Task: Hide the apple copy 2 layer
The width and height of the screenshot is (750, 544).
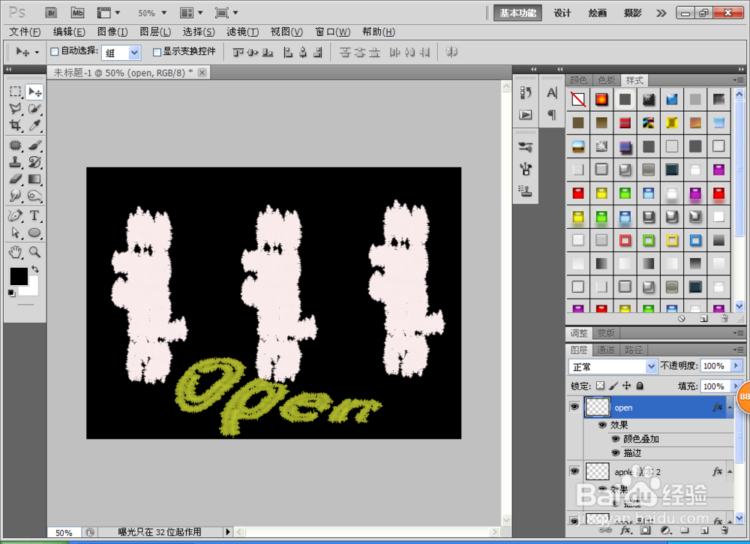Action: click(574, 471)
